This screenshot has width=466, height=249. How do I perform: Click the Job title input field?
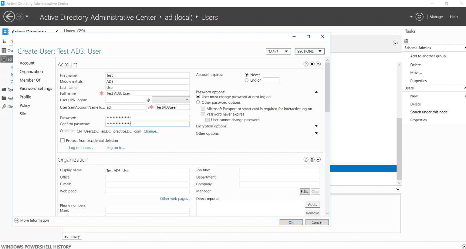pos(279,170)
